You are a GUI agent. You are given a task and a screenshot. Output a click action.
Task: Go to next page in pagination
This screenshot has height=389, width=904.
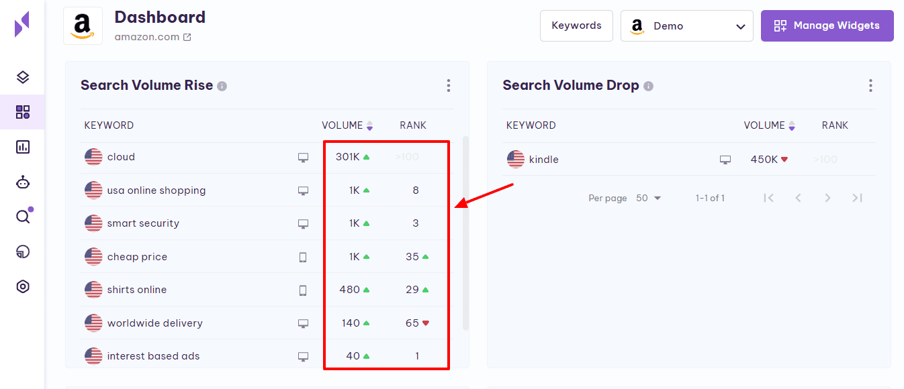827,198
